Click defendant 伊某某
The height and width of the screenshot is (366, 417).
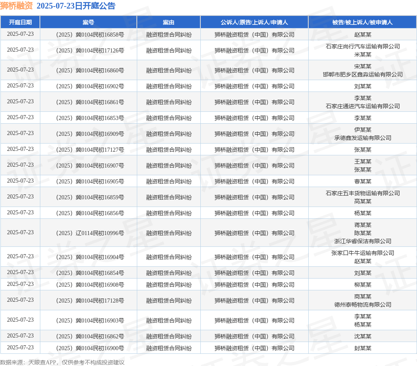(x=363, y=130)
